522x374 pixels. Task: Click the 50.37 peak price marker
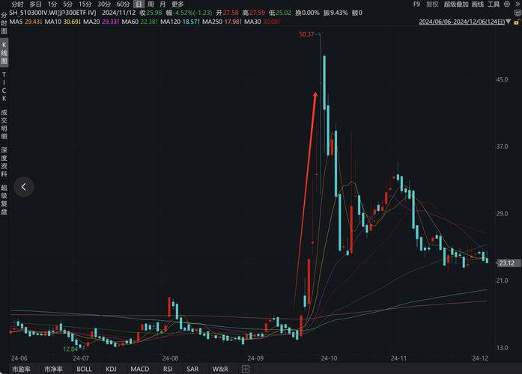pyautogui.click(x=306, y=35)
